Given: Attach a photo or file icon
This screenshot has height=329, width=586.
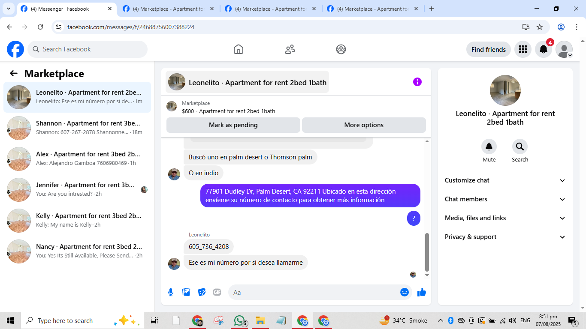Looking at the screenshot, I should [x=186, y=292].
